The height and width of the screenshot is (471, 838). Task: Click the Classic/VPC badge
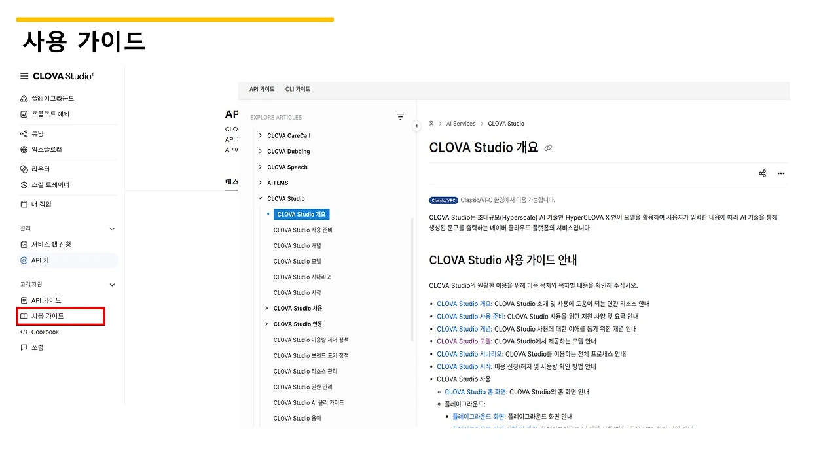click(x=443, y=200)
